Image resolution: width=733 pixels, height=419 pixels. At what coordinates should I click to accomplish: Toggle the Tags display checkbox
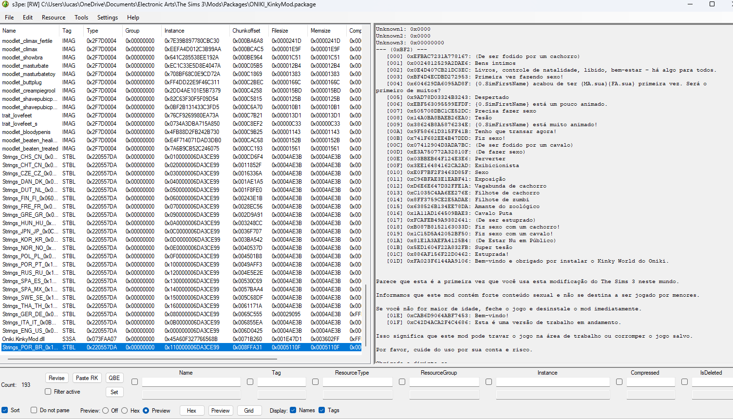point(321,410)
